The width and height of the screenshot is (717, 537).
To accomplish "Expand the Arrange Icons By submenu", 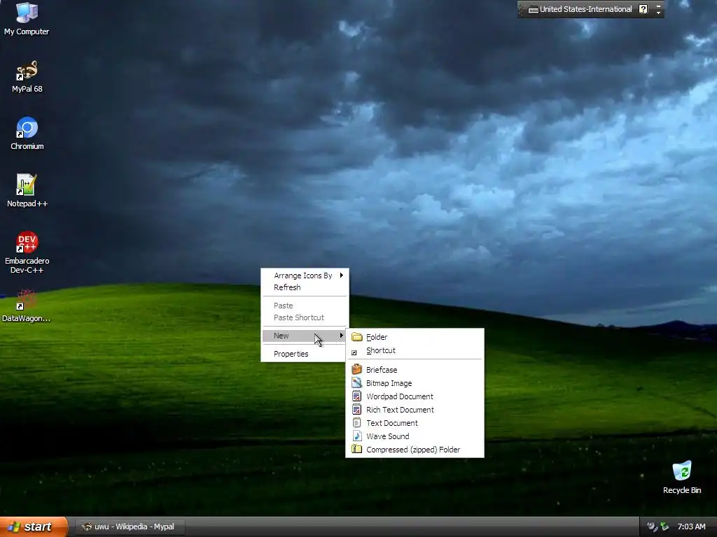I will click(x=305, y=275).
